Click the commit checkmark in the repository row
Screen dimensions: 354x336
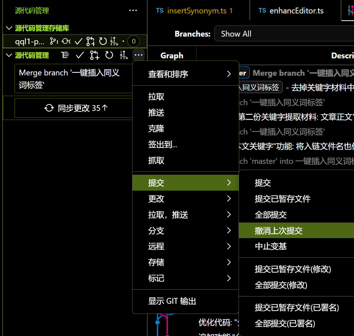click(x=78, y=41)
